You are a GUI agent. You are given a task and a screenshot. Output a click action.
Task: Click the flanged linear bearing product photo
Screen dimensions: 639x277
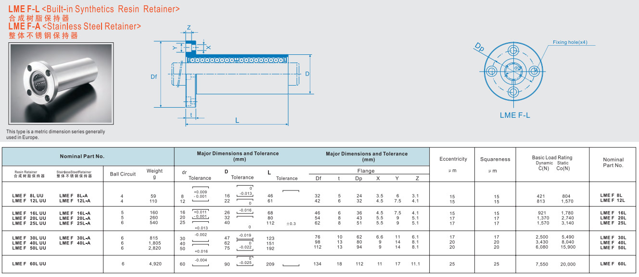pyautogui.click(x=61, y=85)
